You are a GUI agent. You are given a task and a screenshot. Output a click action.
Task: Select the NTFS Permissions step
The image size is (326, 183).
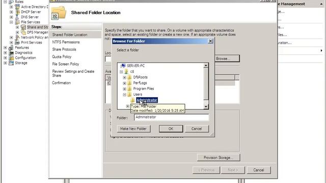click(66, 42)
